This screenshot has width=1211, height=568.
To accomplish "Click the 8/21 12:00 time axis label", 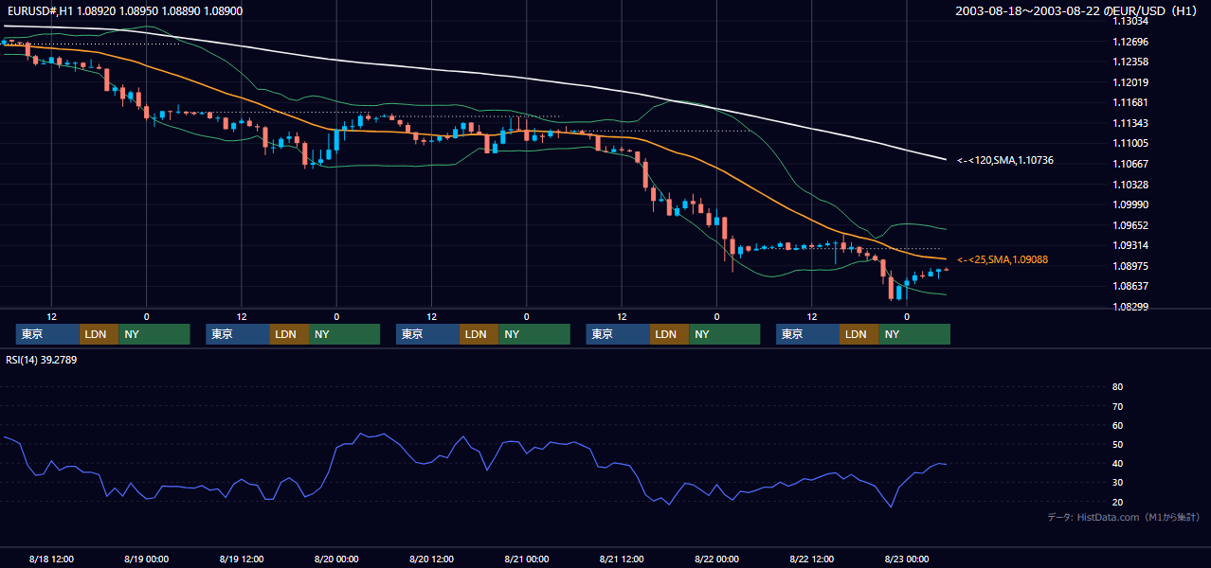I will (x=621, y=559).
